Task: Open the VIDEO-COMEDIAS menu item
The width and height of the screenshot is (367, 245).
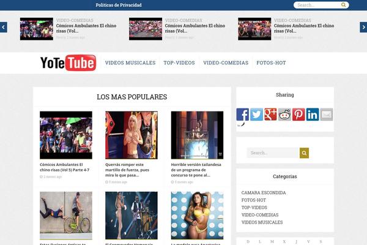Action: coord(226,63)
